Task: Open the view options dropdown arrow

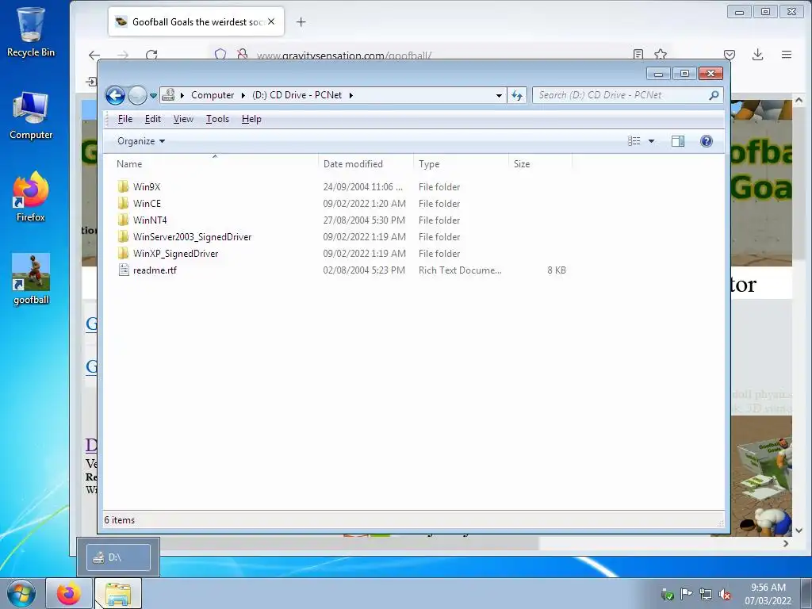Action: (652, 141)
